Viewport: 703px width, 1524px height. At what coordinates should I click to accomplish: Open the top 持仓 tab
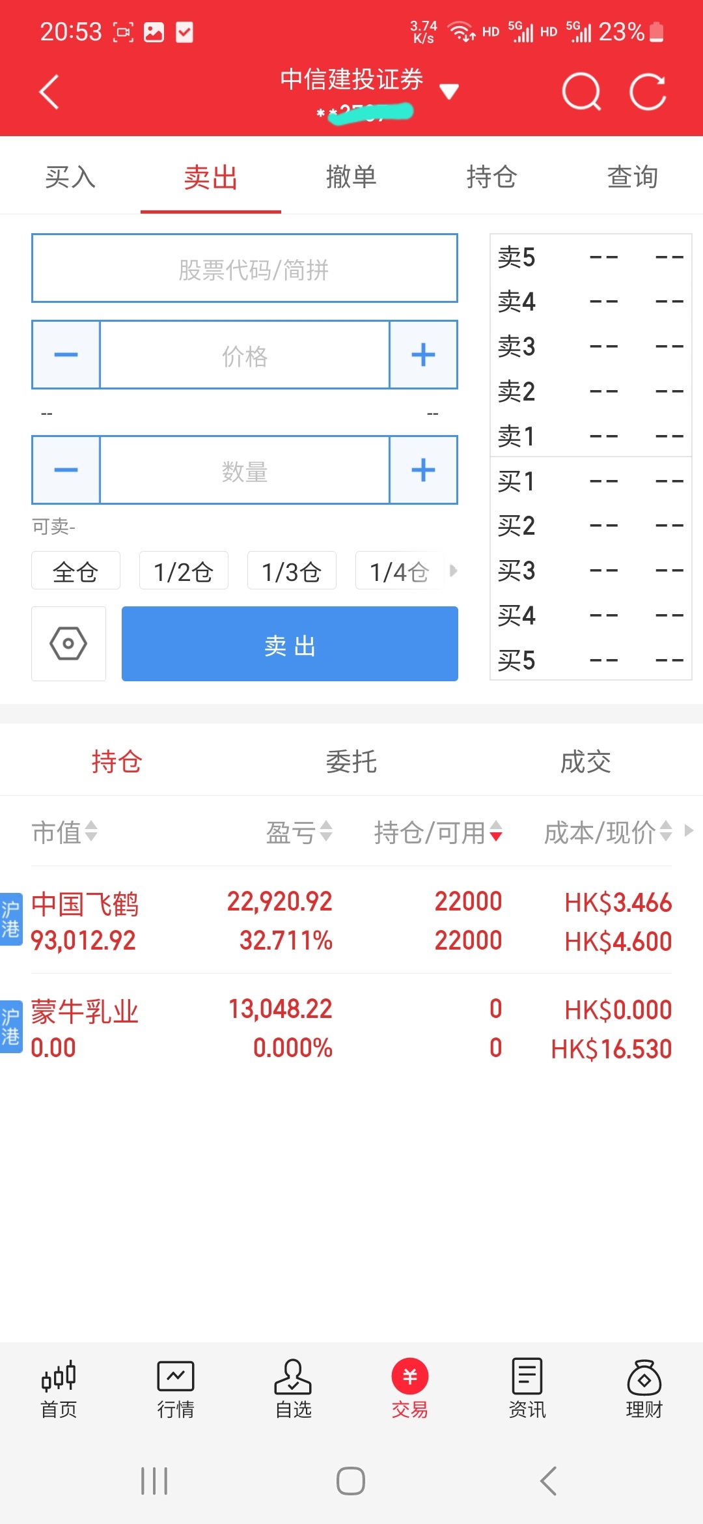492,176
